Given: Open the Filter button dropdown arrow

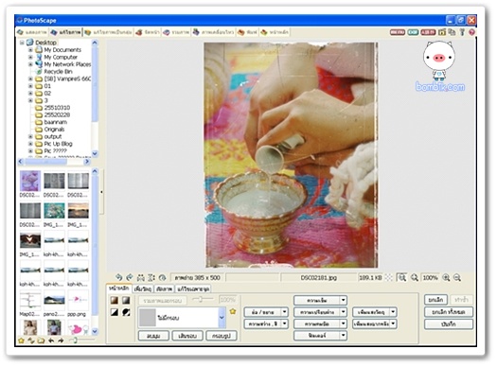Looking at the screenshot, I should [343, 336].
